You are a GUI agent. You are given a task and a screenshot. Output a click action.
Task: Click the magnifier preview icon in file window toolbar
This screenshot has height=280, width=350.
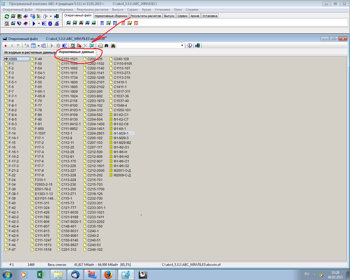(x=73, y=46)
